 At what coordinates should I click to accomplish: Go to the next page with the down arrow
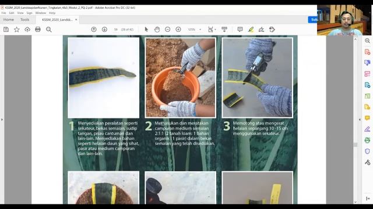click(x=104, y=30)
